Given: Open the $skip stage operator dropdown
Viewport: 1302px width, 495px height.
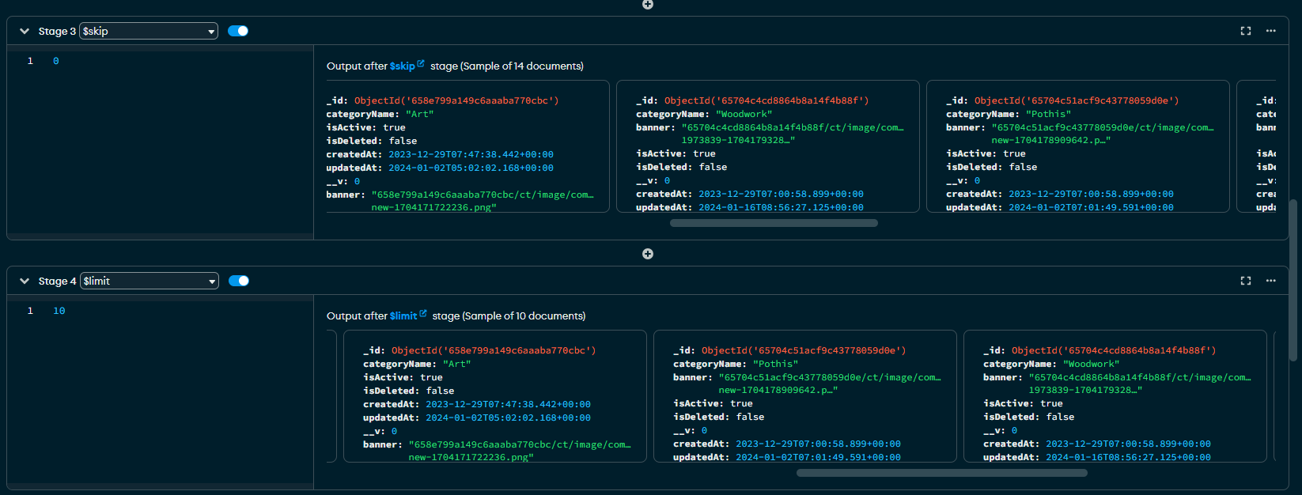Looking at the screenshot, I should (x=149, y=31).
